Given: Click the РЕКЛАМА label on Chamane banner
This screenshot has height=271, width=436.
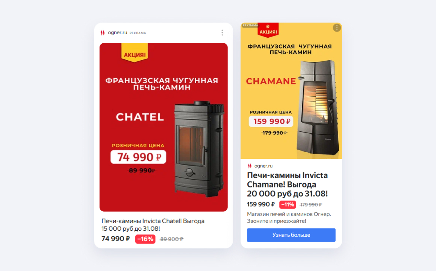Looking at the screenshot, I should point(250,25).
